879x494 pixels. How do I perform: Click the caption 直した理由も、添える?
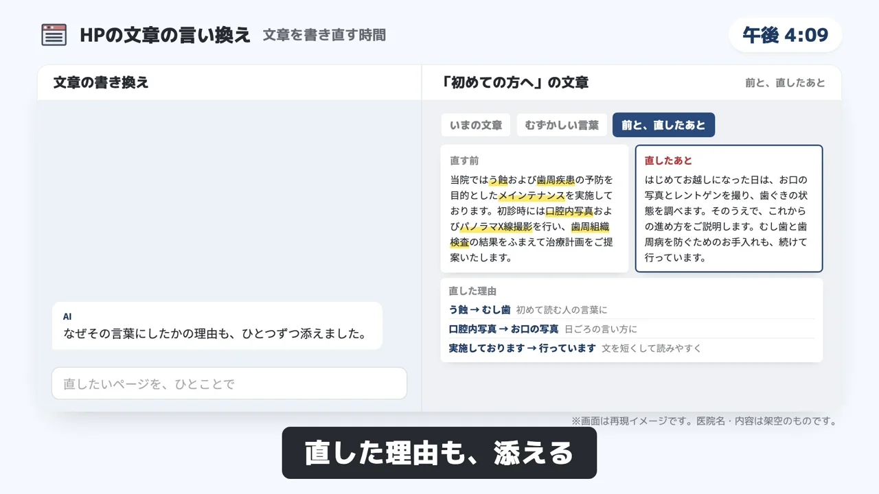click(x=439, y=453)
